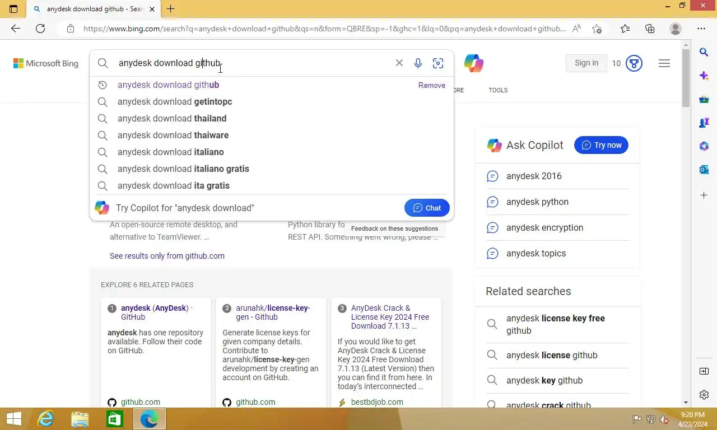
Task: Open Windows Start button
Action: [x=13, y=419]
